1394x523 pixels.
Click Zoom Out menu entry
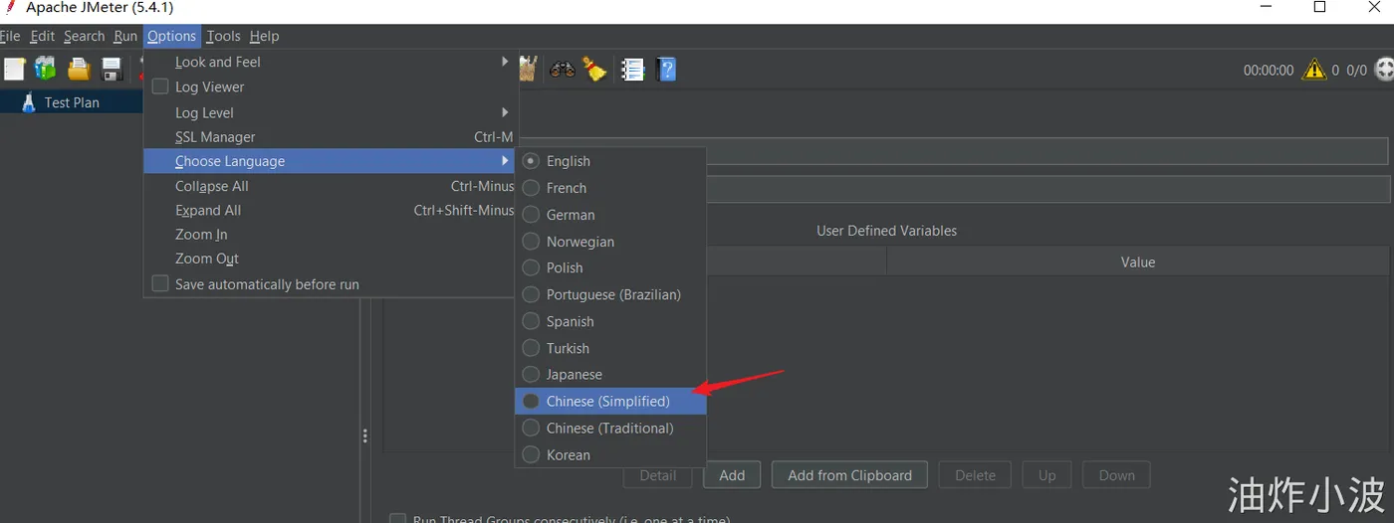pos(330,259)
